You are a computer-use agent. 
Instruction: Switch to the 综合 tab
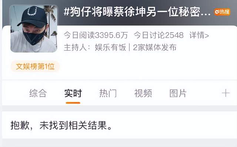pos(38,93)
